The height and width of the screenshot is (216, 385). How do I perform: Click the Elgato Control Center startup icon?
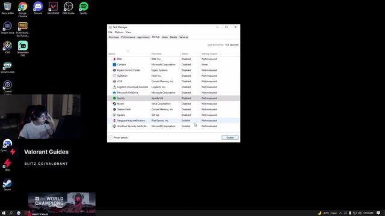114,70
